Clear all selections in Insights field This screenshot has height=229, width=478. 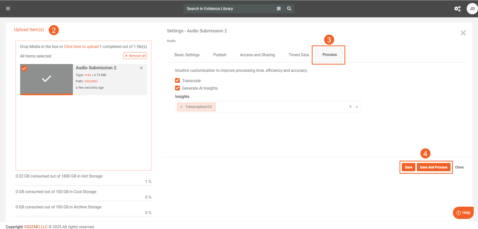350,107
